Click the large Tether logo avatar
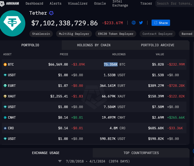 [12, 23]
